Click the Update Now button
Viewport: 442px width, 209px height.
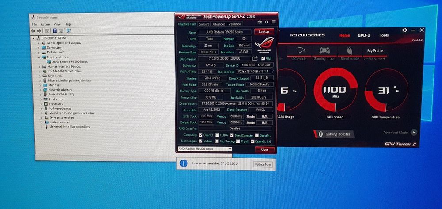click(263, 164)
